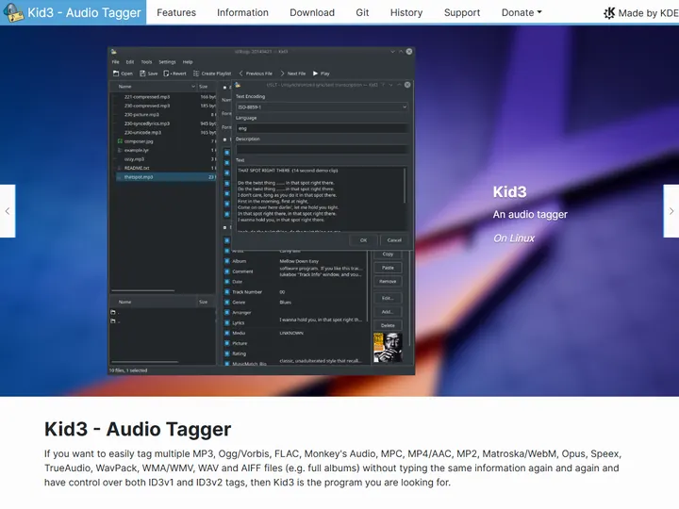Click the Genre value Blues
The width and height of the screenshot is (679, 509).
tap(286, 303)
